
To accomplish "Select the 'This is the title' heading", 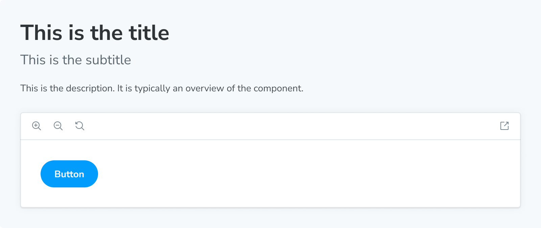I will coord(95,32).
